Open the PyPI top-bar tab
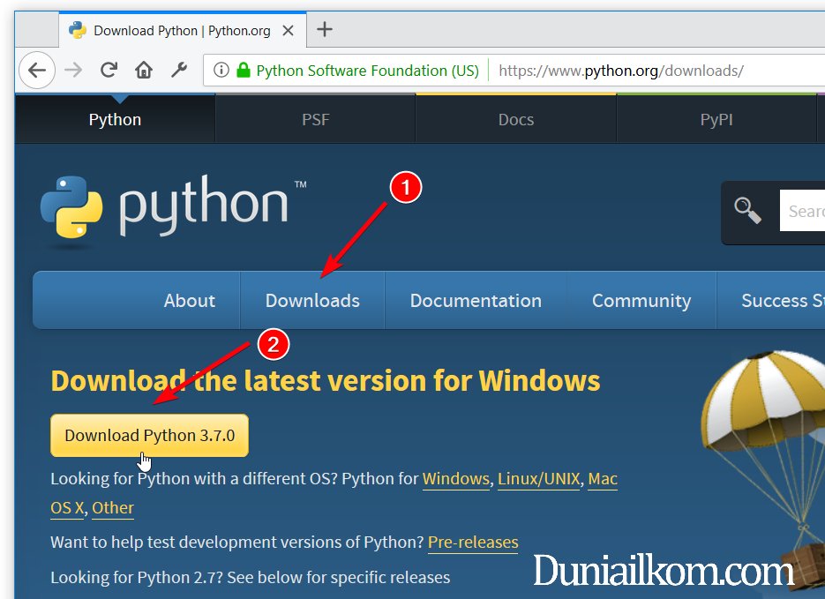The width and height of the screenshot is (825, 599). point(716,119)
